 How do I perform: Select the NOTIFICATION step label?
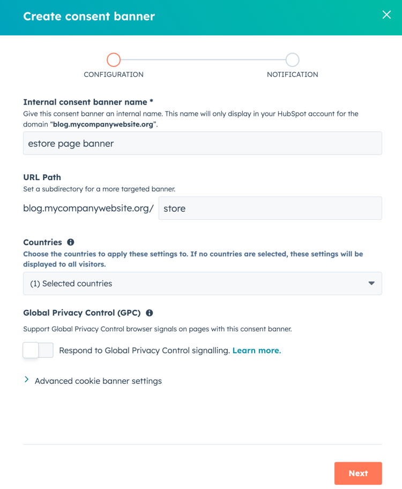point(292,75)
